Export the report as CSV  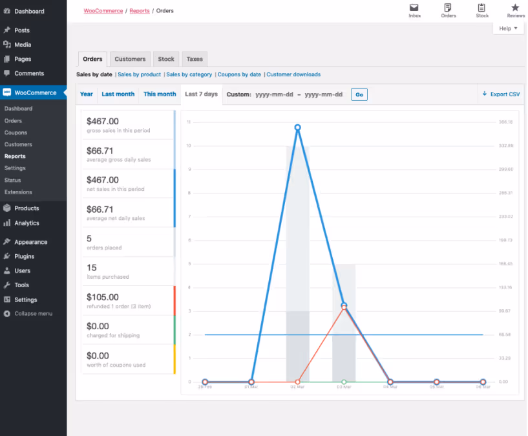click(501, 94)
